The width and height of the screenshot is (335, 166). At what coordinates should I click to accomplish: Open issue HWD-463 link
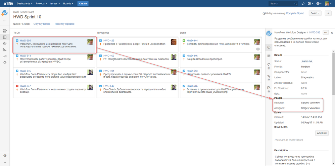109,56
